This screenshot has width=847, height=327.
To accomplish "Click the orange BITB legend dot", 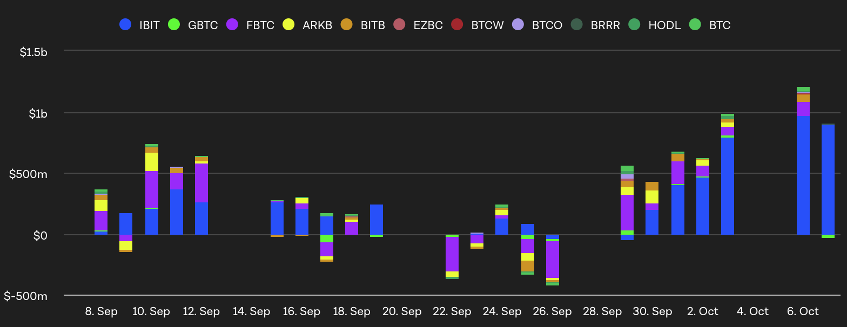I will coord(347,24).
